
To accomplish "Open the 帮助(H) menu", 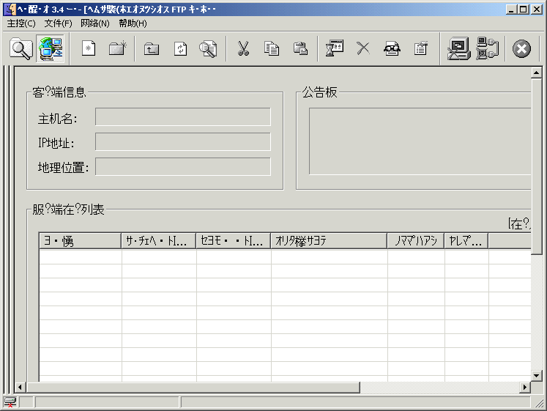I will pos(133,23).
